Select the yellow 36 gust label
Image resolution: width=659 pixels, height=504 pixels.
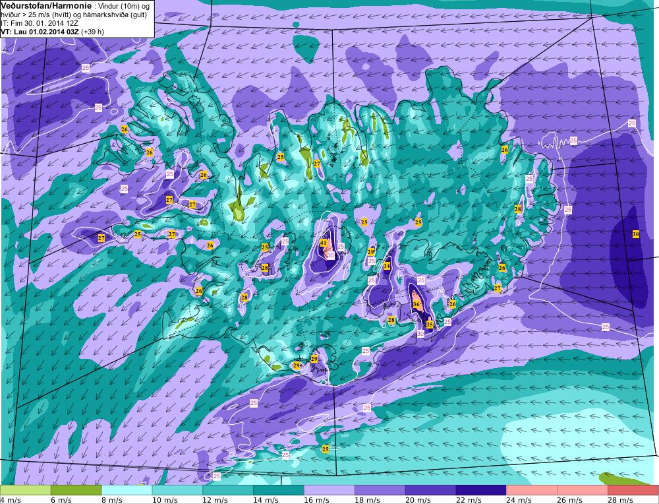pyautogui.click(x=416, y=303)
